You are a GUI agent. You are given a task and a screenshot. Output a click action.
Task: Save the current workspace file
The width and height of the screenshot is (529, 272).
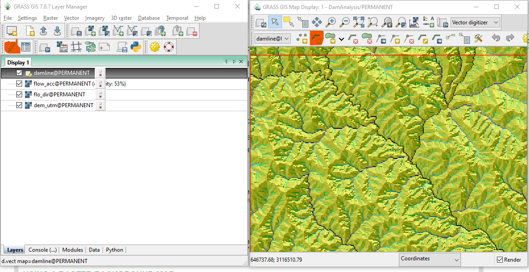[x=57, y=31]
